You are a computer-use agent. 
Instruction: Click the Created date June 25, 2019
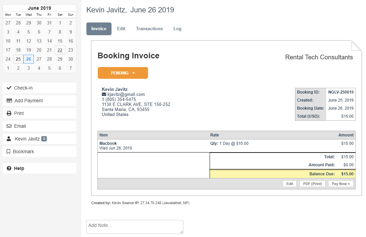tap(341, 100)
